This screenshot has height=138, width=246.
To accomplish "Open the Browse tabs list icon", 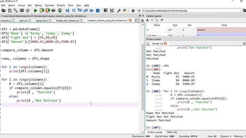I will pos(22,11).
